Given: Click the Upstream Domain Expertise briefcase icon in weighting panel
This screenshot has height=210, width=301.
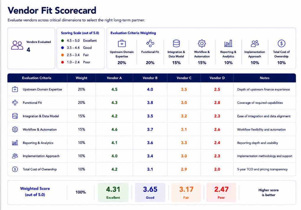Looking at the screenshot, I should coord(122,43).
